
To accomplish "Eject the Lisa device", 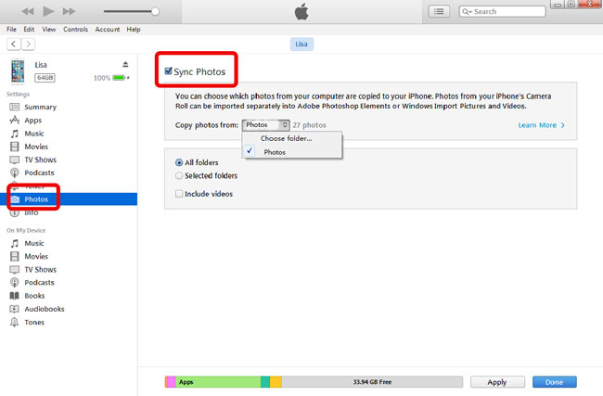I will pos(125,64).
